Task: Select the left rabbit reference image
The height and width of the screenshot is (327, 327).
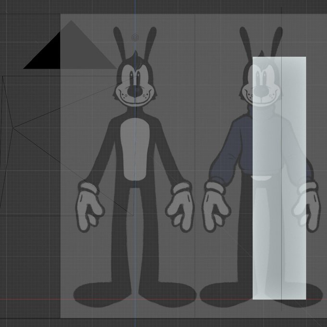Action: 135,167
